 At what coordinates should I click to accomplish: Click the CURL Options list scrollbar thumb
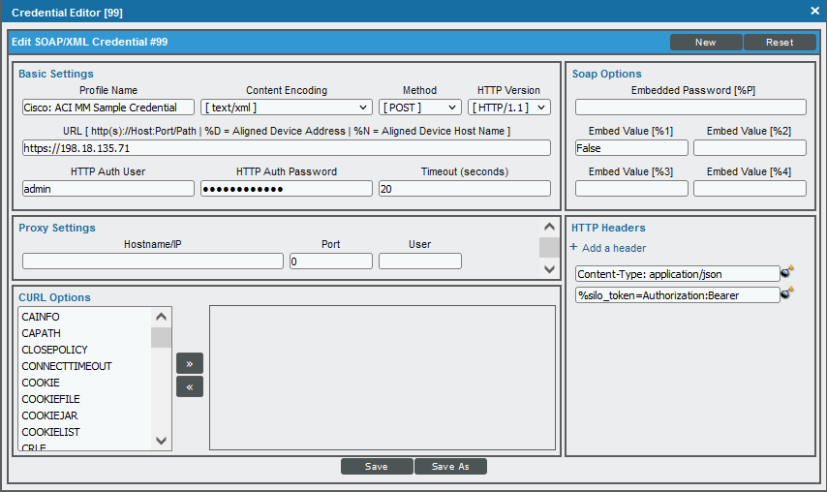tap(162, 337)
